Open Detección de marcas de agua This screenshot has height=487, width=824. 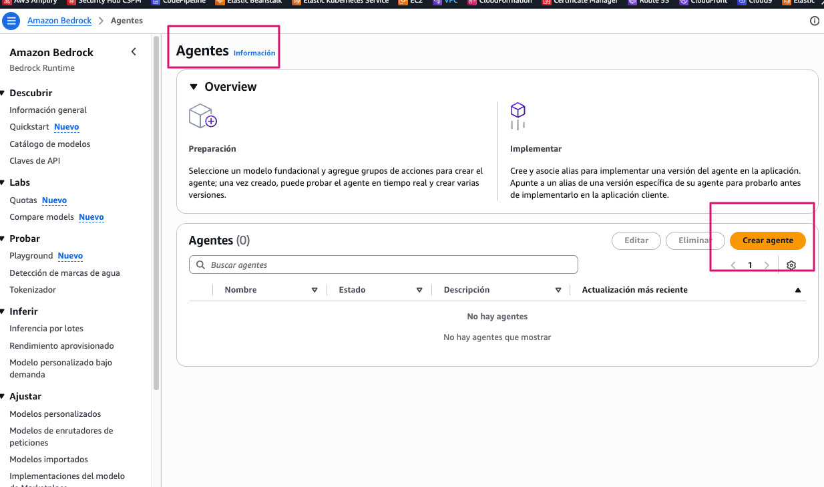coord(65,273)
